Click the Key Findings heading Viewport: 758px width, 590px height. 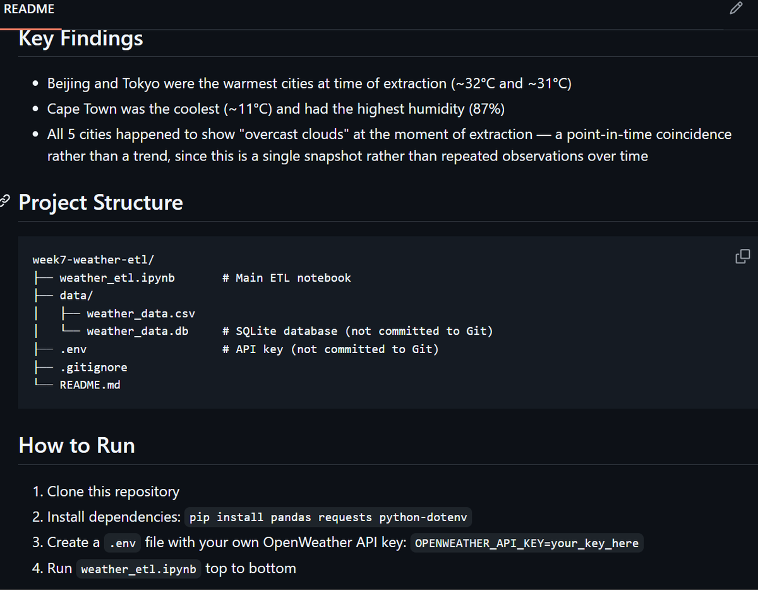[x=81, y=39]
